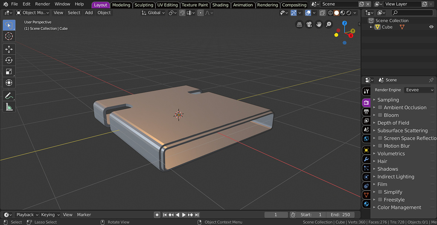Switch to wireframe viewport shading
This screenshot has height=225, width=437.
coord(331,13)
